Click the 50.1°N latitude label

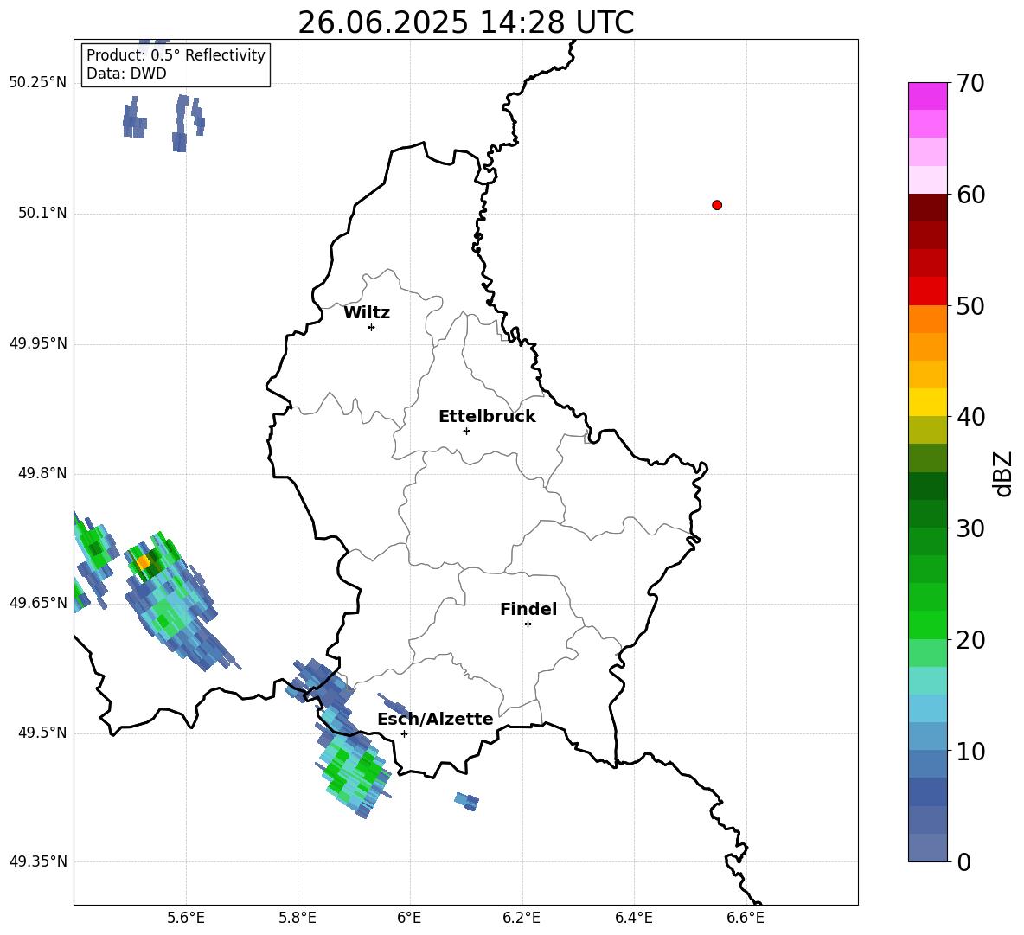(x=42, y=213)
